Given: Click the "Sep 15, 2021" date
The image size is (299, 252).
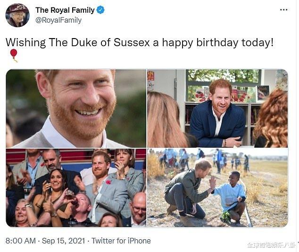Looking at the screenshot, I should click(x=64, y=241).
